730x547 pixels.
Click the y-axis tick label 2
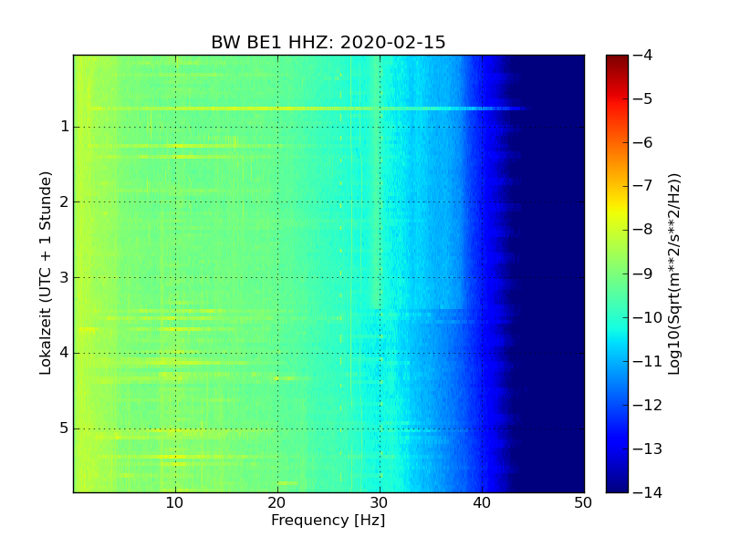(65, 201)
